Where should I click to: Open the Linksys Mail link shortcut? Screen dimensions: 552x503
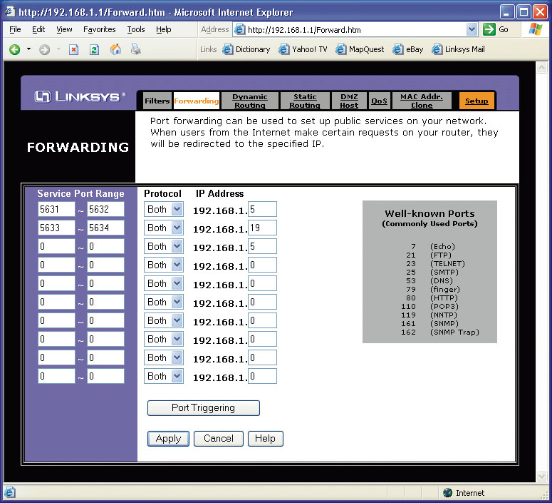click(x=458, y=49)
